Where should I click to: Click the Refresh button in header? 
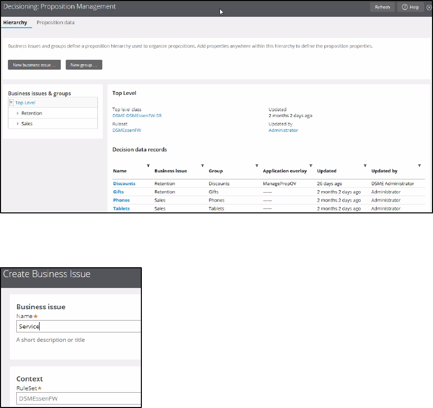382,7
